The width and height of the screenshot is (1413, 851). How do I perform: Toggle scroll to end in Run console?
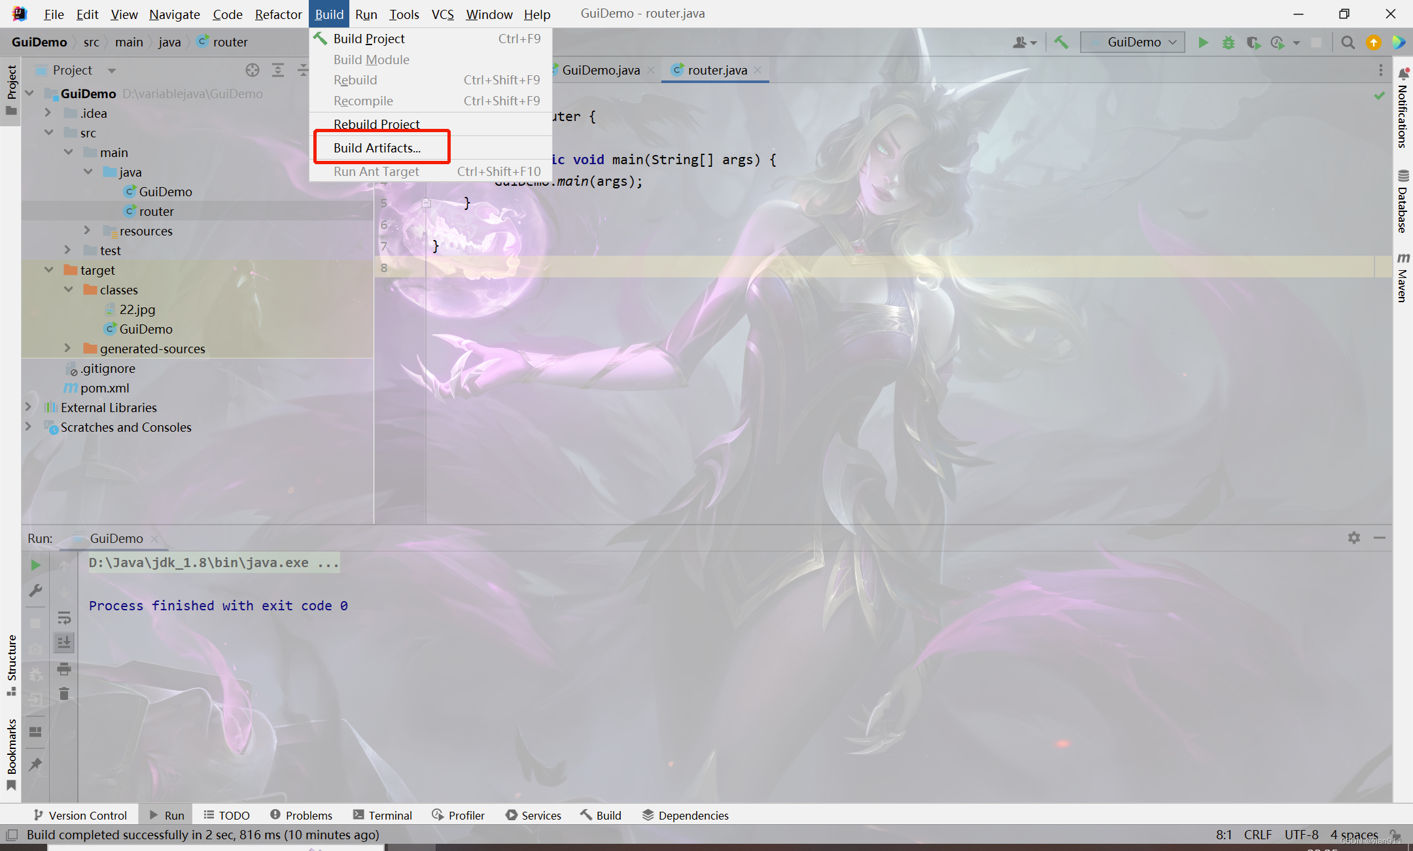coord(64,643)
